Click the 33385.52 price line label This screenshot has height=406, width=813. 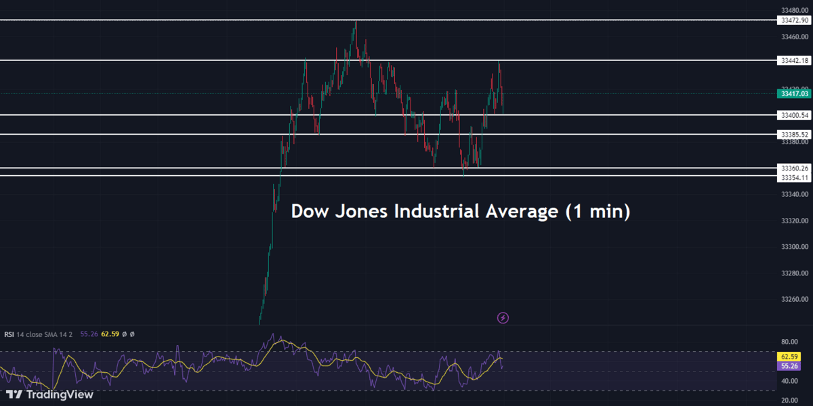794,135
